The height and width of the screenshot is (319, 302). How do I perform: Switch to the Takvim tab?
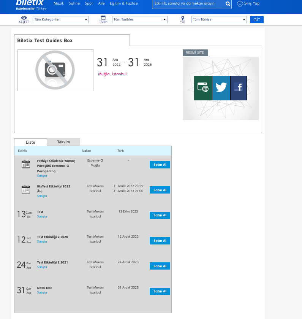[x=63, y=142]
